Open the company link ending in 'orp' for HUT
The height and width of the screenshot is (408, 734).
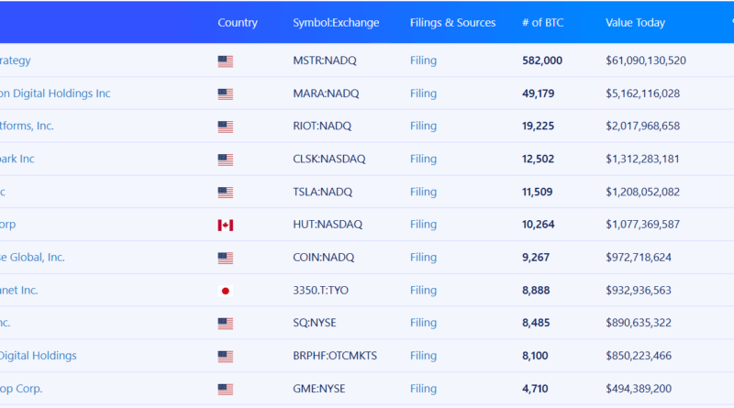pos(8,225)
